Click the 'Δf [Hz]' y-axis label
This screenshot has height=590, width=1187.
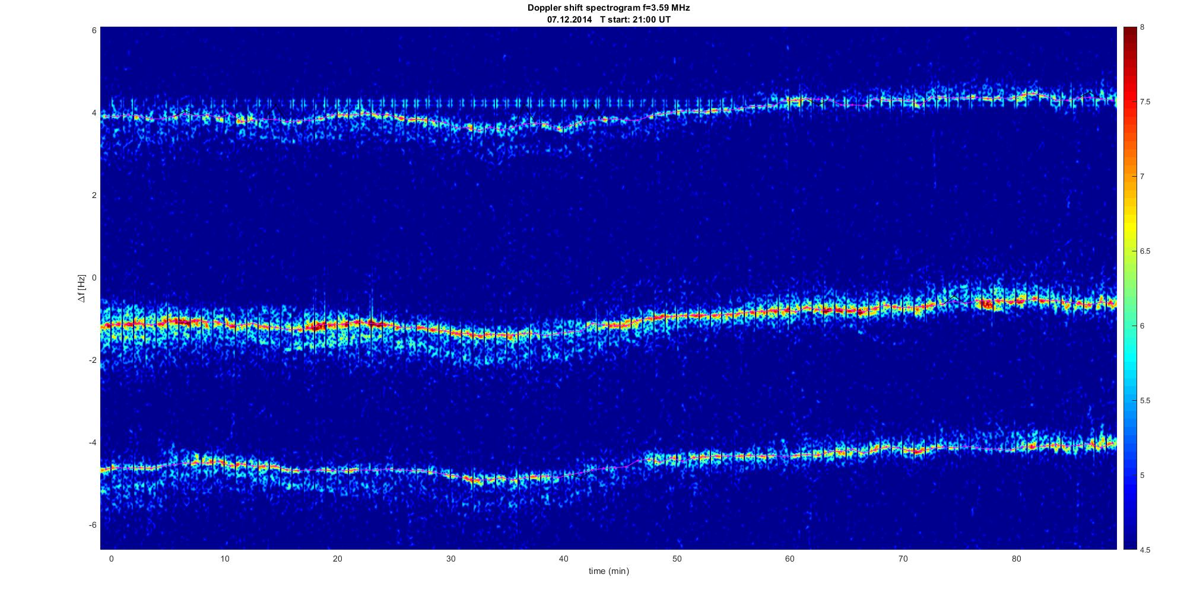pyautogui.click(x=82, y=288)
